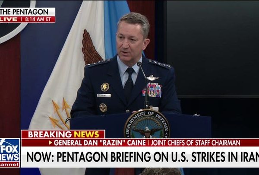Click the name tag on the uniform
This screenshot has height=175, width=259.
point(104,95)
